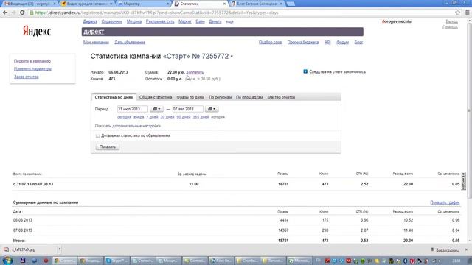This screenshot has width=472, height=265.
Task: Click the 'Показать' button
Action: coord(108,146)
